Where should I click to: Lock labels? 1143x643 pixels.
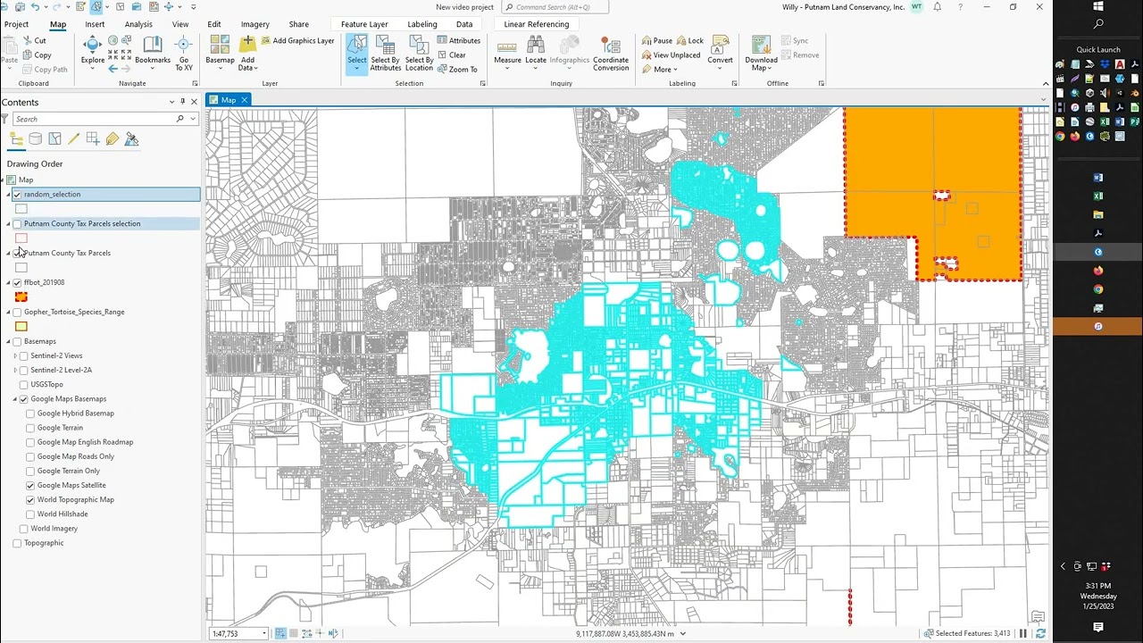click(690, 40)
